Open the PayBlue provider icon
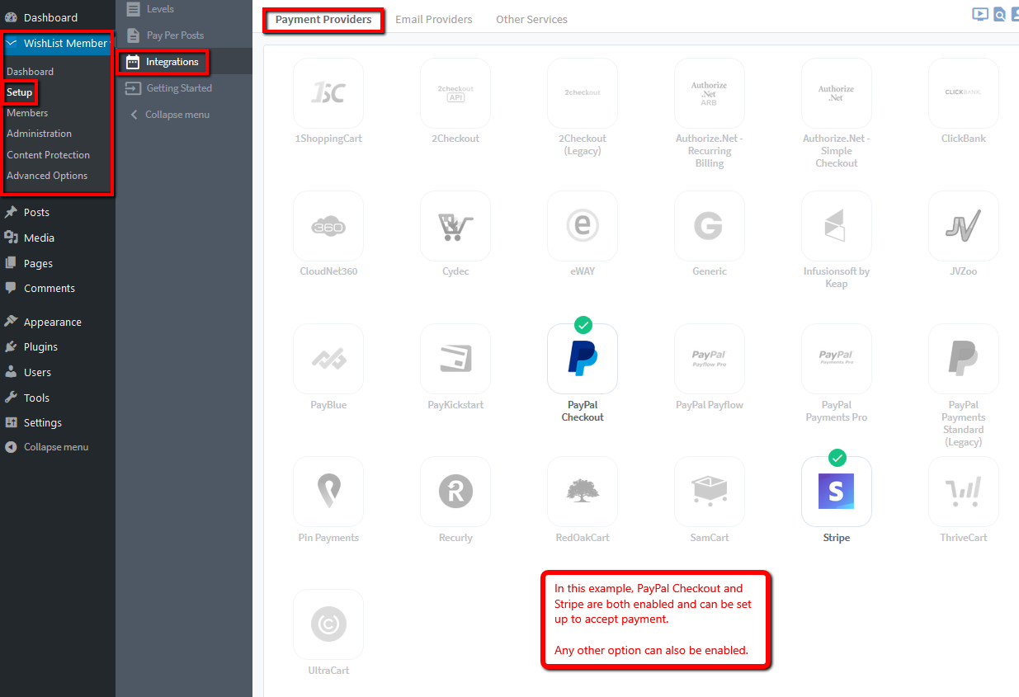 328,359
